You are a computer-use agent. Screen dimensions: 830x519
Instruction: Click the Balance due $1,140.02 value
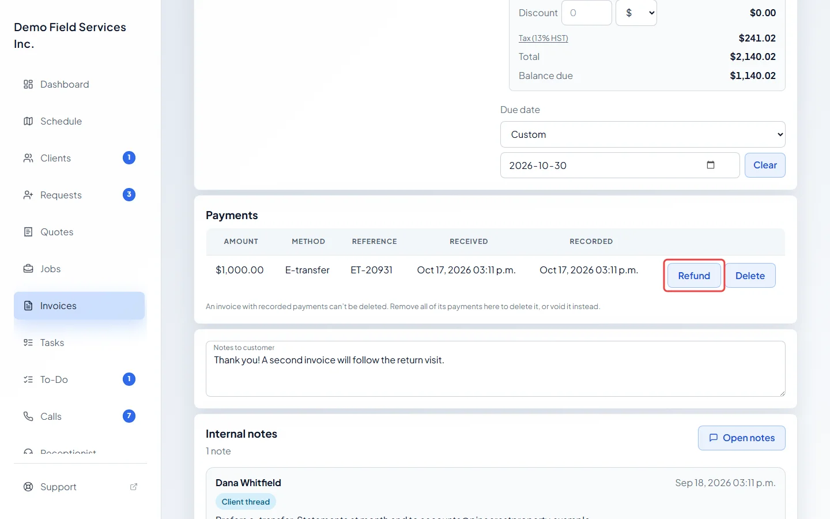tap(753, 76)
